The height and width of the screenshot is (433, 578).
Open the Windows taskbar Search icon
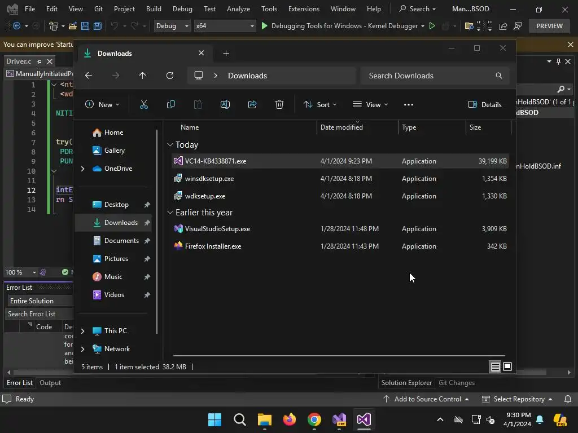point(239,419)
